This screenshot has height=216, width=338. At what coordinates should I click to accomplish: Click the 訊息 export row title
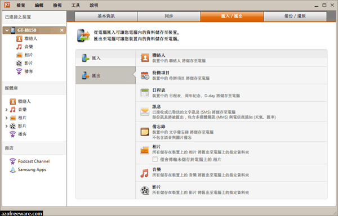(x=157, y=106)
